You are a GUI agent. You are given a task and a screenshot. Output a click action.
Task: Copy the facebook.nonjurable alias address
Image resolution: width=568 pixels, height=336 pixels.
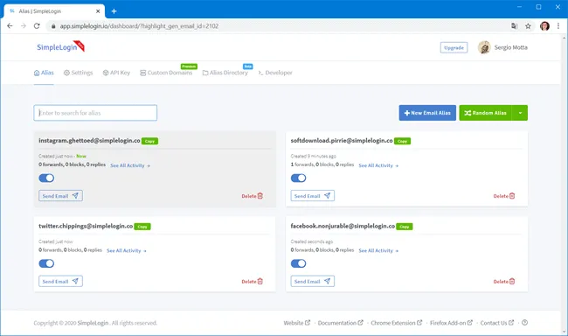[405, 227]
